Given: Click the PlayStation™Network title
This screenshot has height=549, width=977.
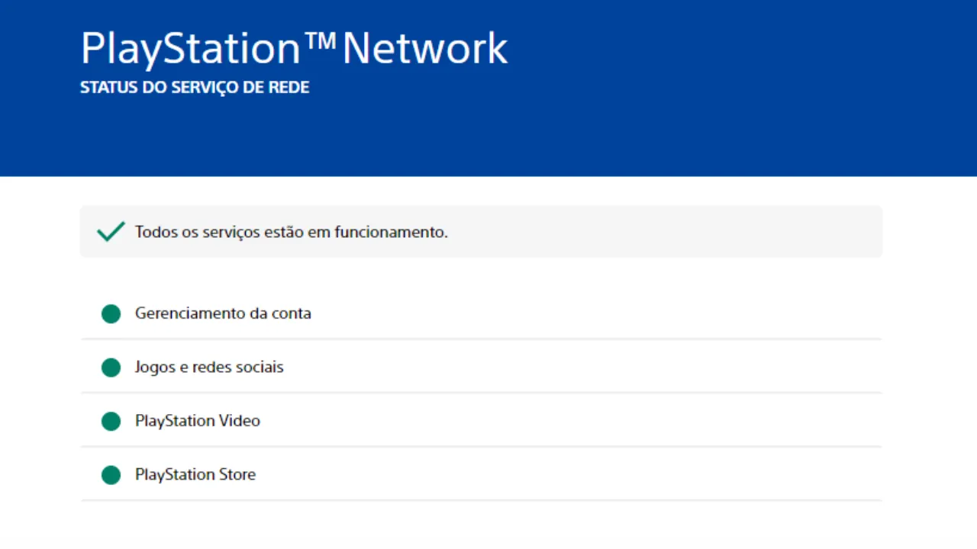Looking at the screenshot, I should point(294,49).
